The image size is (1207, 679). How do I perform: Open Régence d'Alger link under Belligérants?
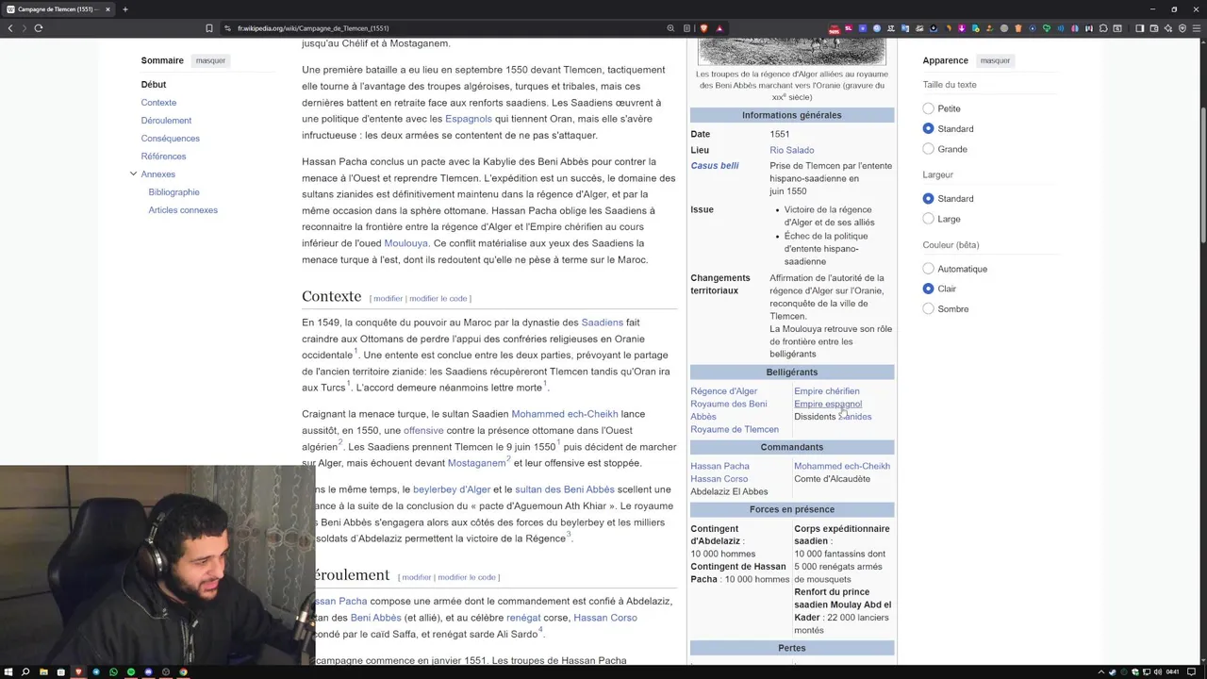tap(724, 391)
